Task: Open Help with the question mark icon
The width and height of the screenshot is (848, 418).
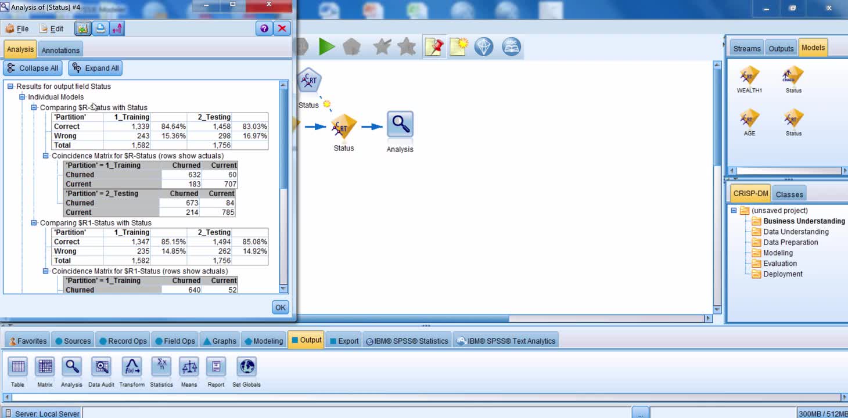Action: pos(264,28)
